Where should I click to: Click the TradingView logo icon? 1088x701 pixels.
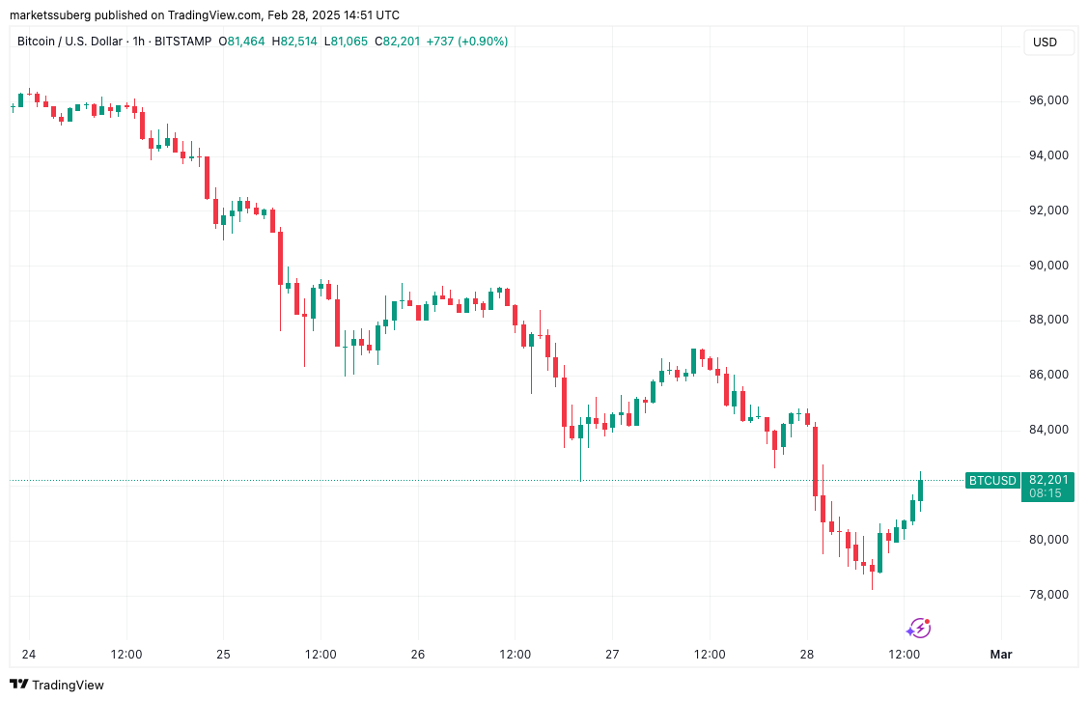(x=18, y=685)
